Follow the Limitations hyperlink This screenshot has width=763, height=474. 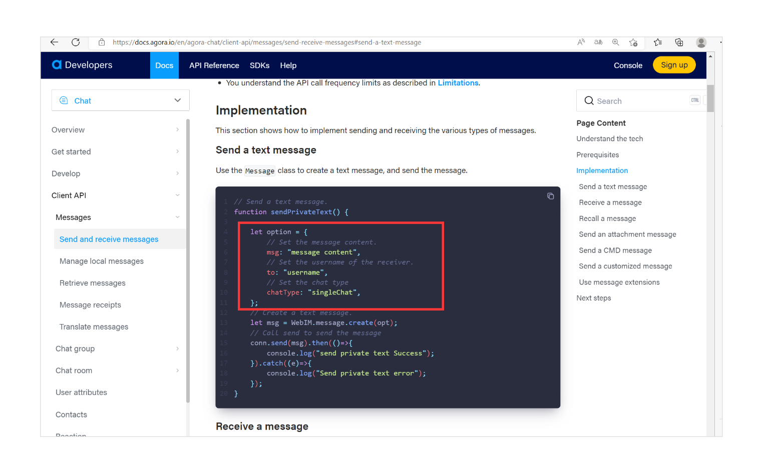pyautogui.click(x=458, y=82)
